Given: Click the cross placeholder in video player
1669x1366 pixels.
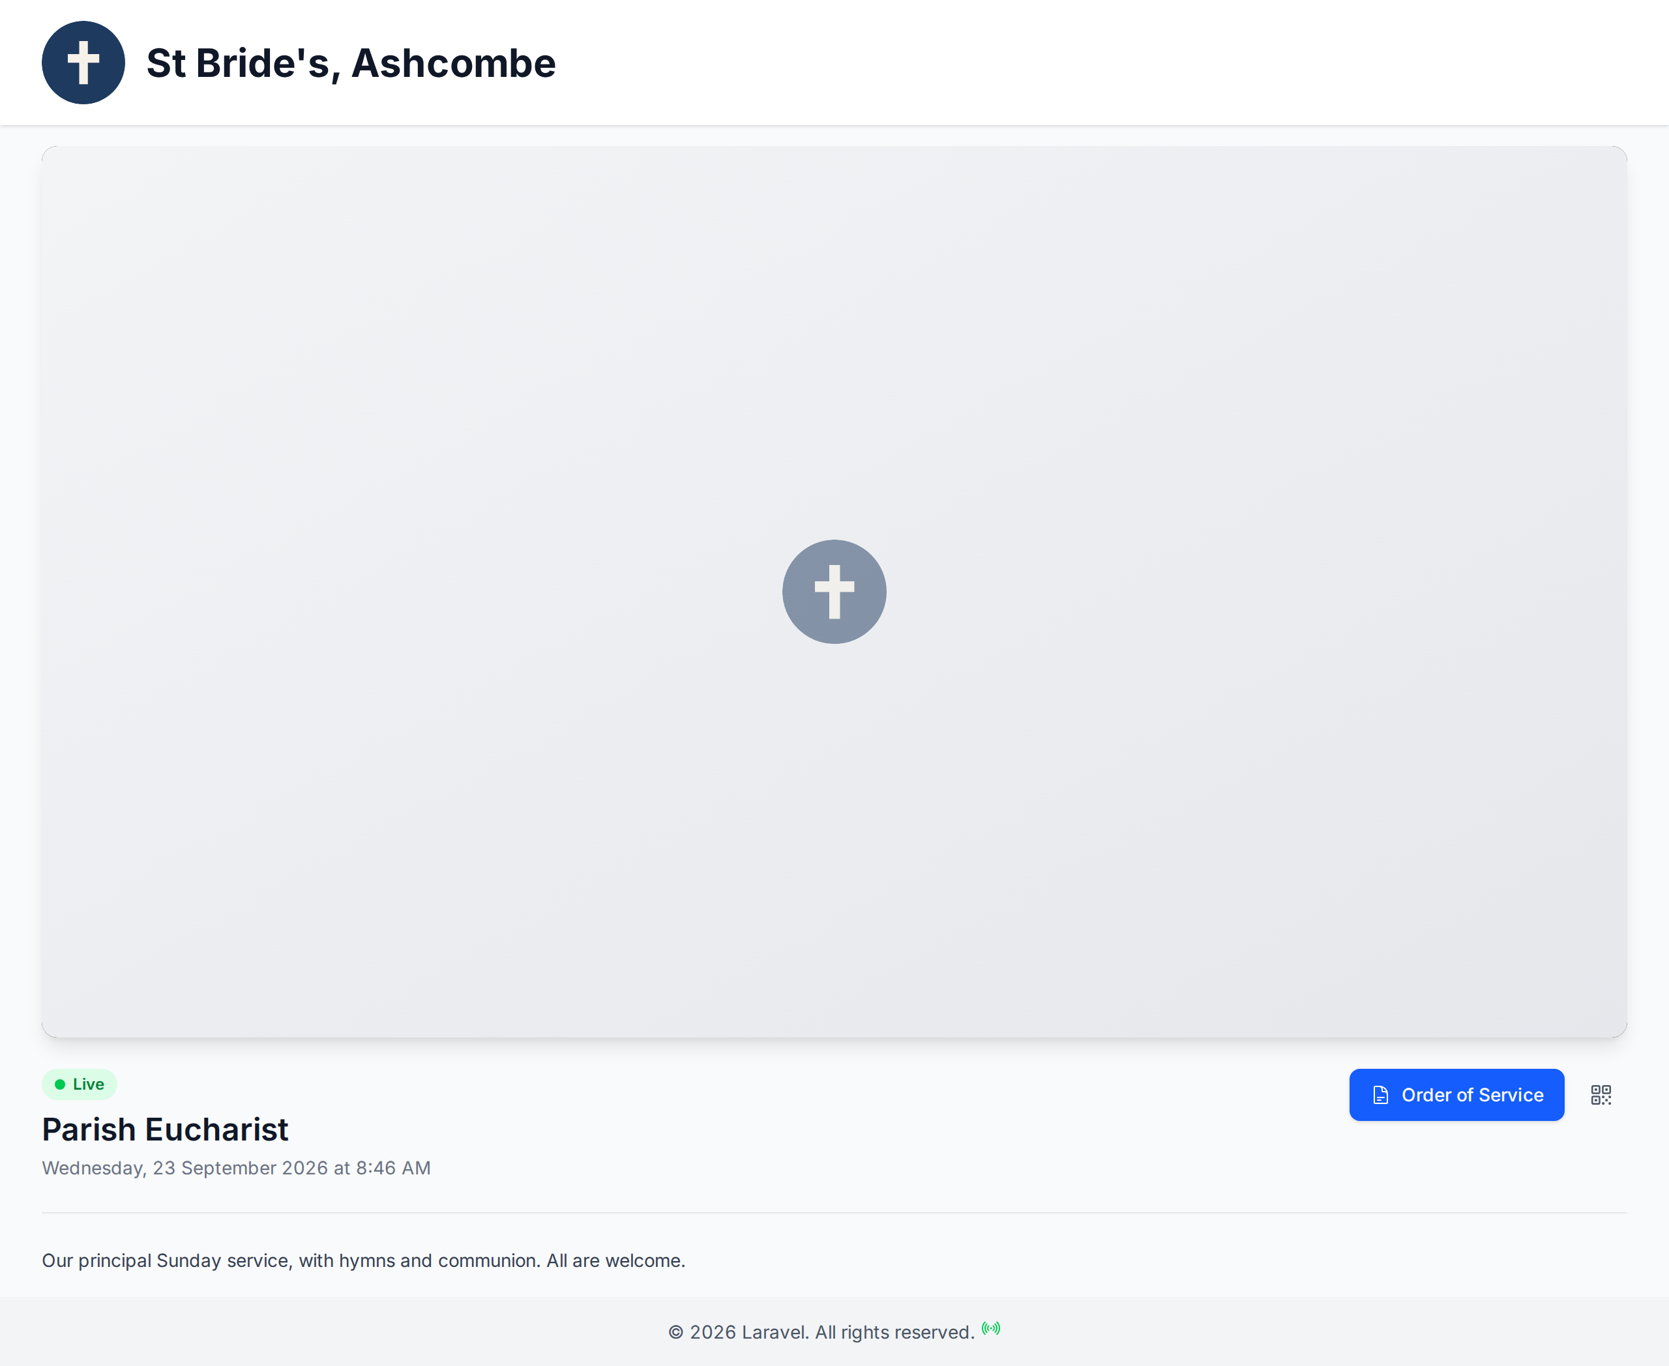Looking at the screenshot, I should (834, 592).
